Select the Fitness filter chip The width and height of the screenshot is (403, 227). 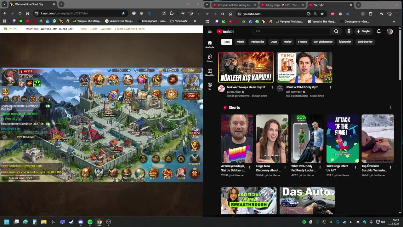point(302,42)
